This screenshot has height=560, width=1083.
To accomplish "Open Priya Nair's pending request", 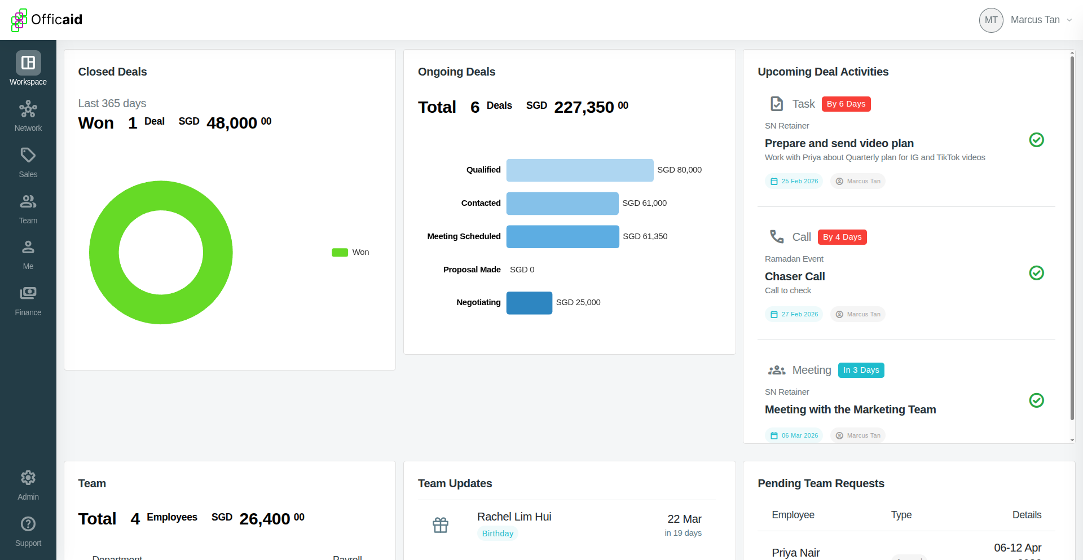I will tap(795, 553).
